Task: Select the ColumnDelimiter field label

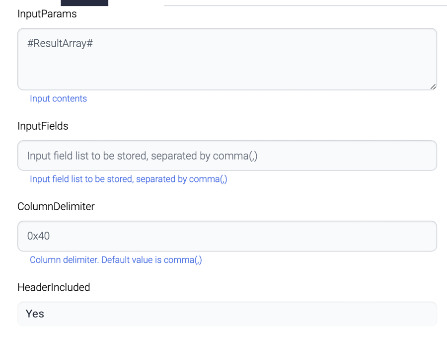Action: pos(56,206)
